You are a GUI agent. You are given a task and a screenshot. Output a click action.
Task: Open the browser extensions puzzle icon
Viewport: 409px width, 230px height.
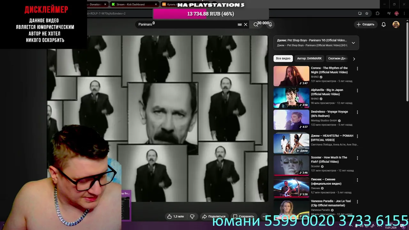[x=377, y=13]
